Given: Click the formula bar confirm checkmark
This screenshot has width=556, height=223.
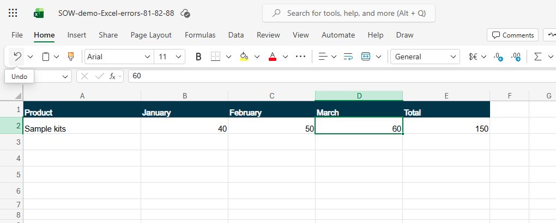Looking at the screenshot, I should tap(100, 76).
